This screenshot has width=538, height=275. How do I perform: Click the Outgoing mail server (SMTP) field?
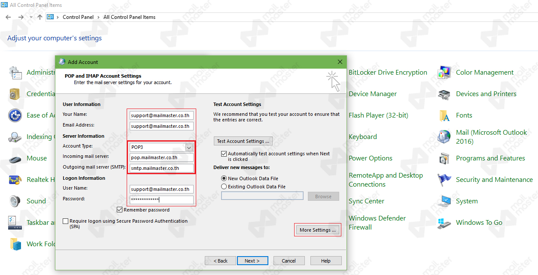coord(162,168)
